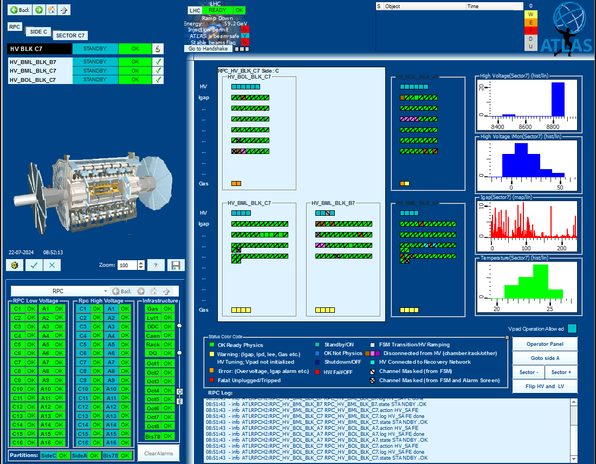Click the greyed up arrow beside RPC dropdown
Image resolution: width=596 pixels, height=464 pixels.
click(166, 291)
